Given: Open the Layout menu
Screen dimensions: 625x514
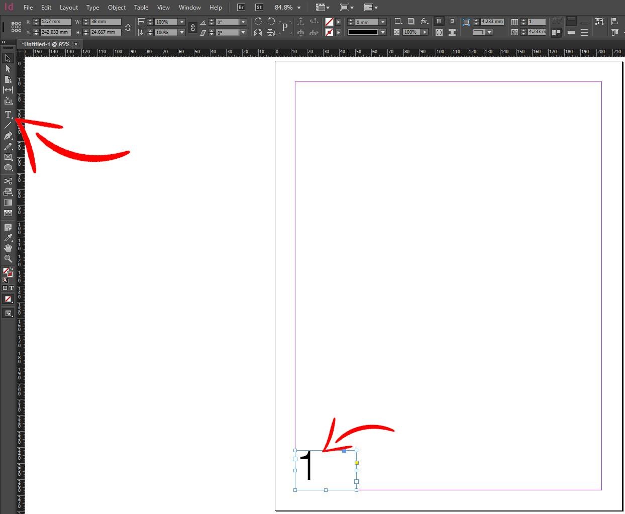Looking at the screenshot, I should click(69, 8).
